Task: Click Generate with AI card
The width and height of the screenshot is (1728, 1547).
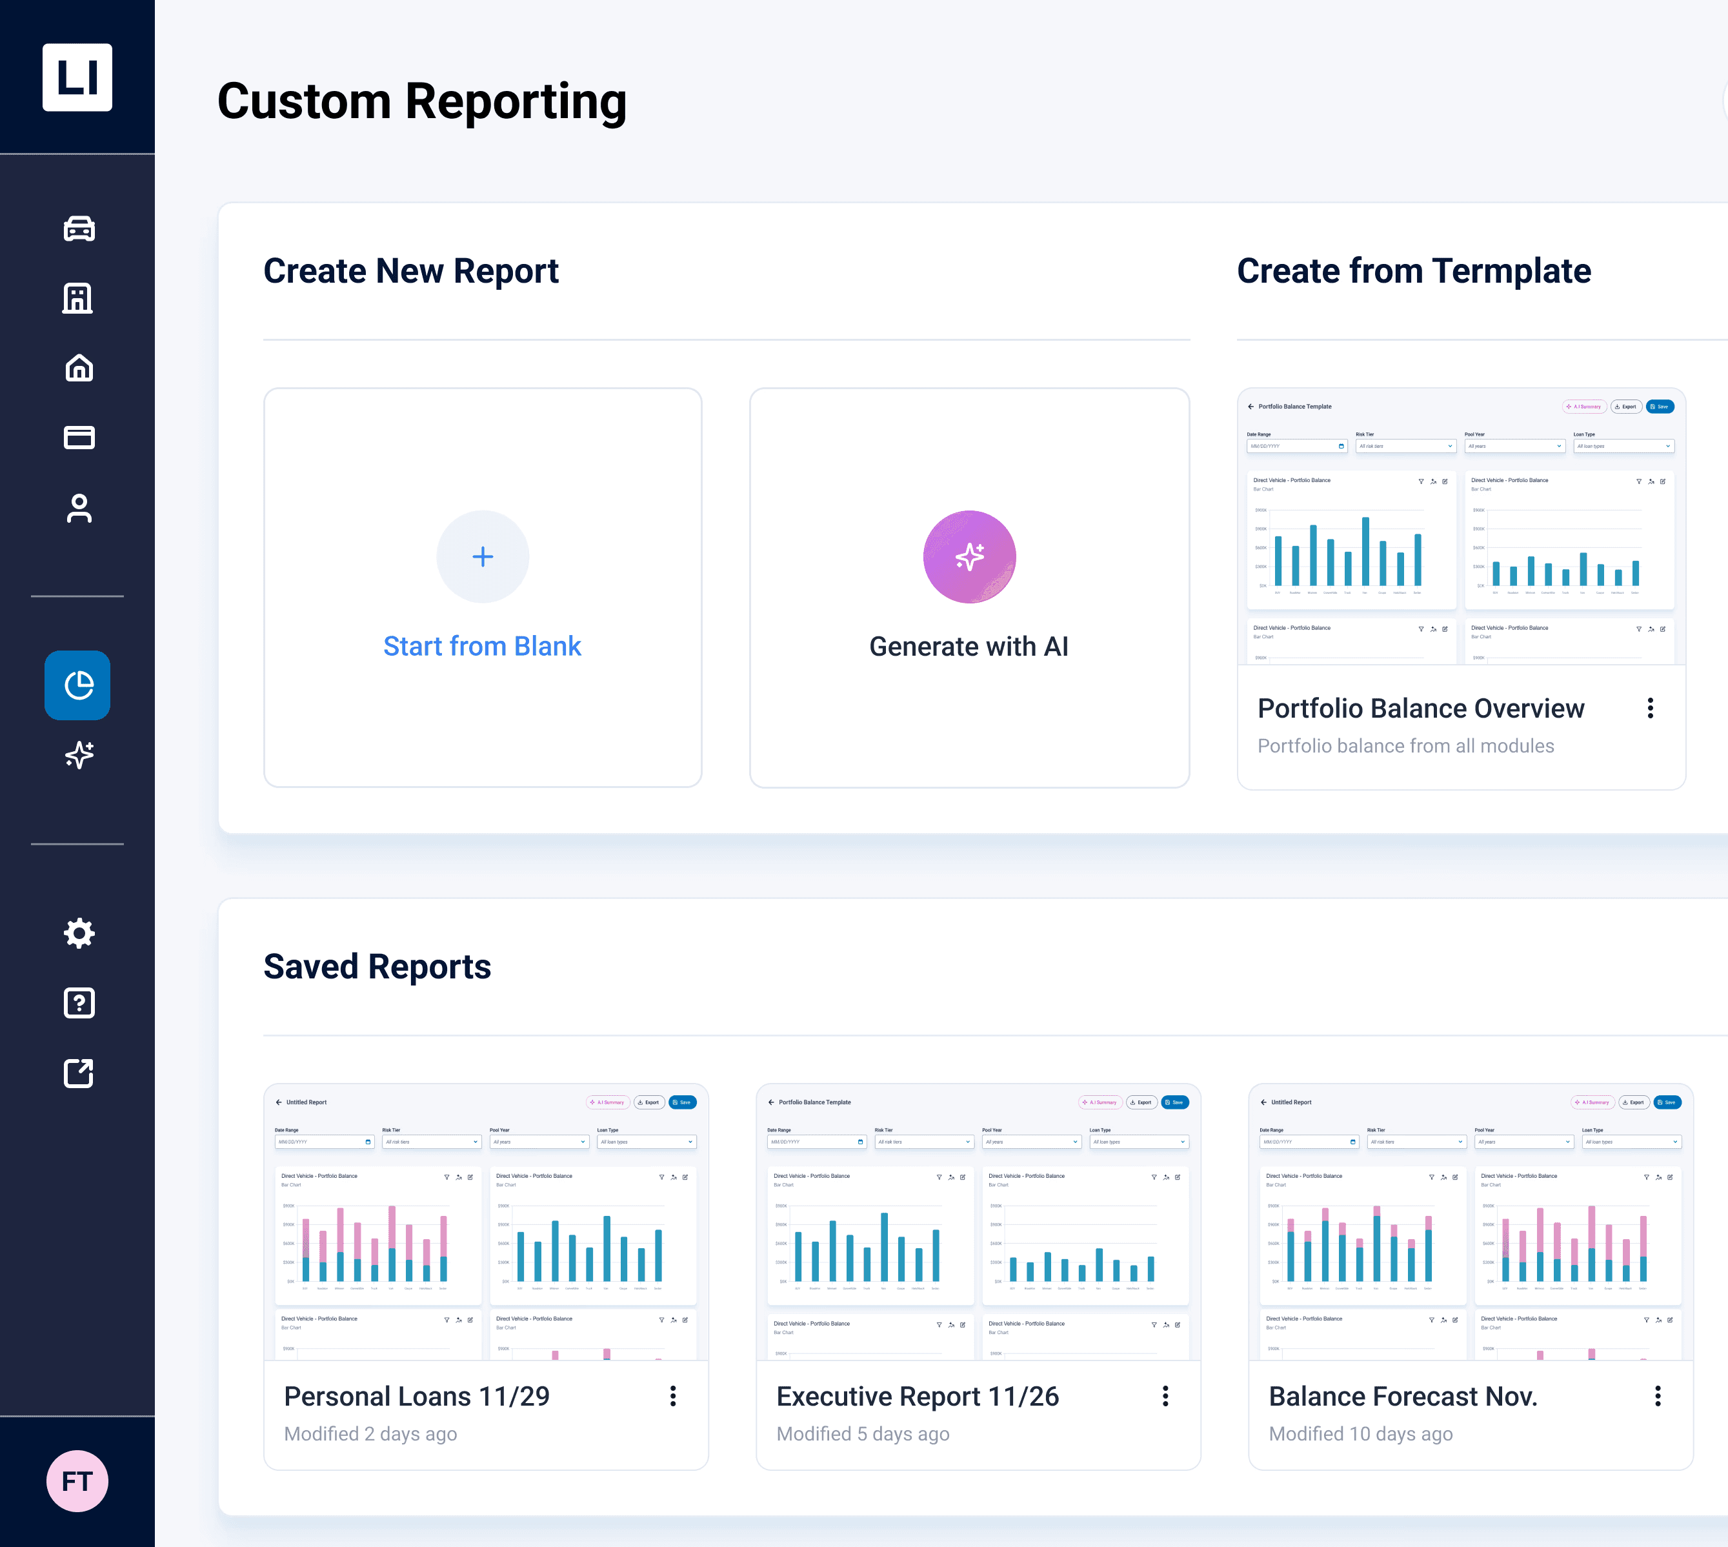Action: 969,588
